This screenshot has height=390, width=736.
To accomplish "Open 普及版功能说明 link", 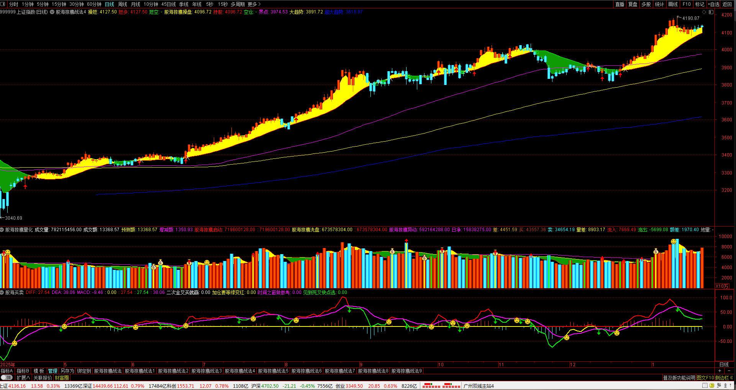I will pyautogui.click(x=679, y=378).
